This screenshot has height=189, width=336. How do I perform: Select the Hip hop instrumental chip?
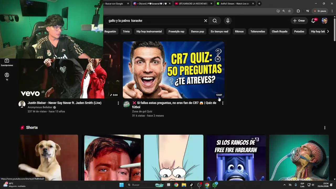(149, 31)
